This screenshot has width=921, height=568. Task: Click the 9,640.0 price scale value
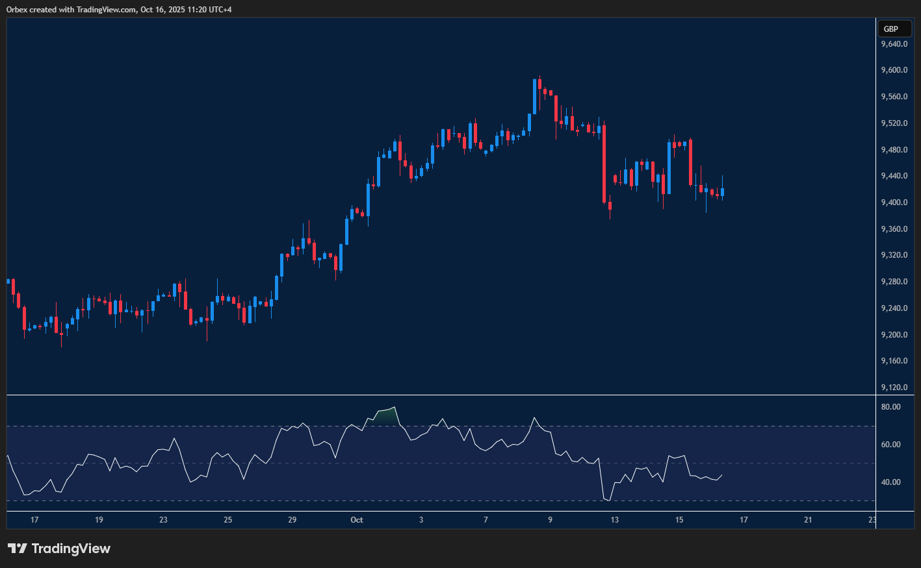(x=893, y=43)
